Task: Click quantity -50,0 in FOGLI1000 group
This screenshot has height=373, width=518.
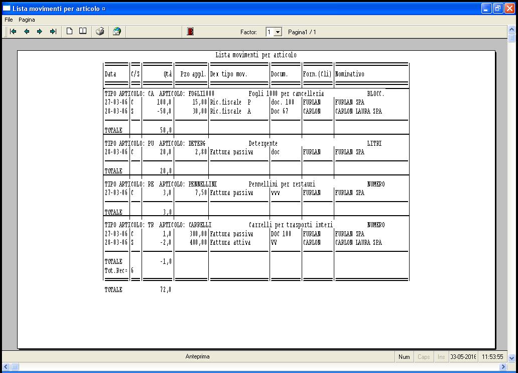Action: (164, 111)
